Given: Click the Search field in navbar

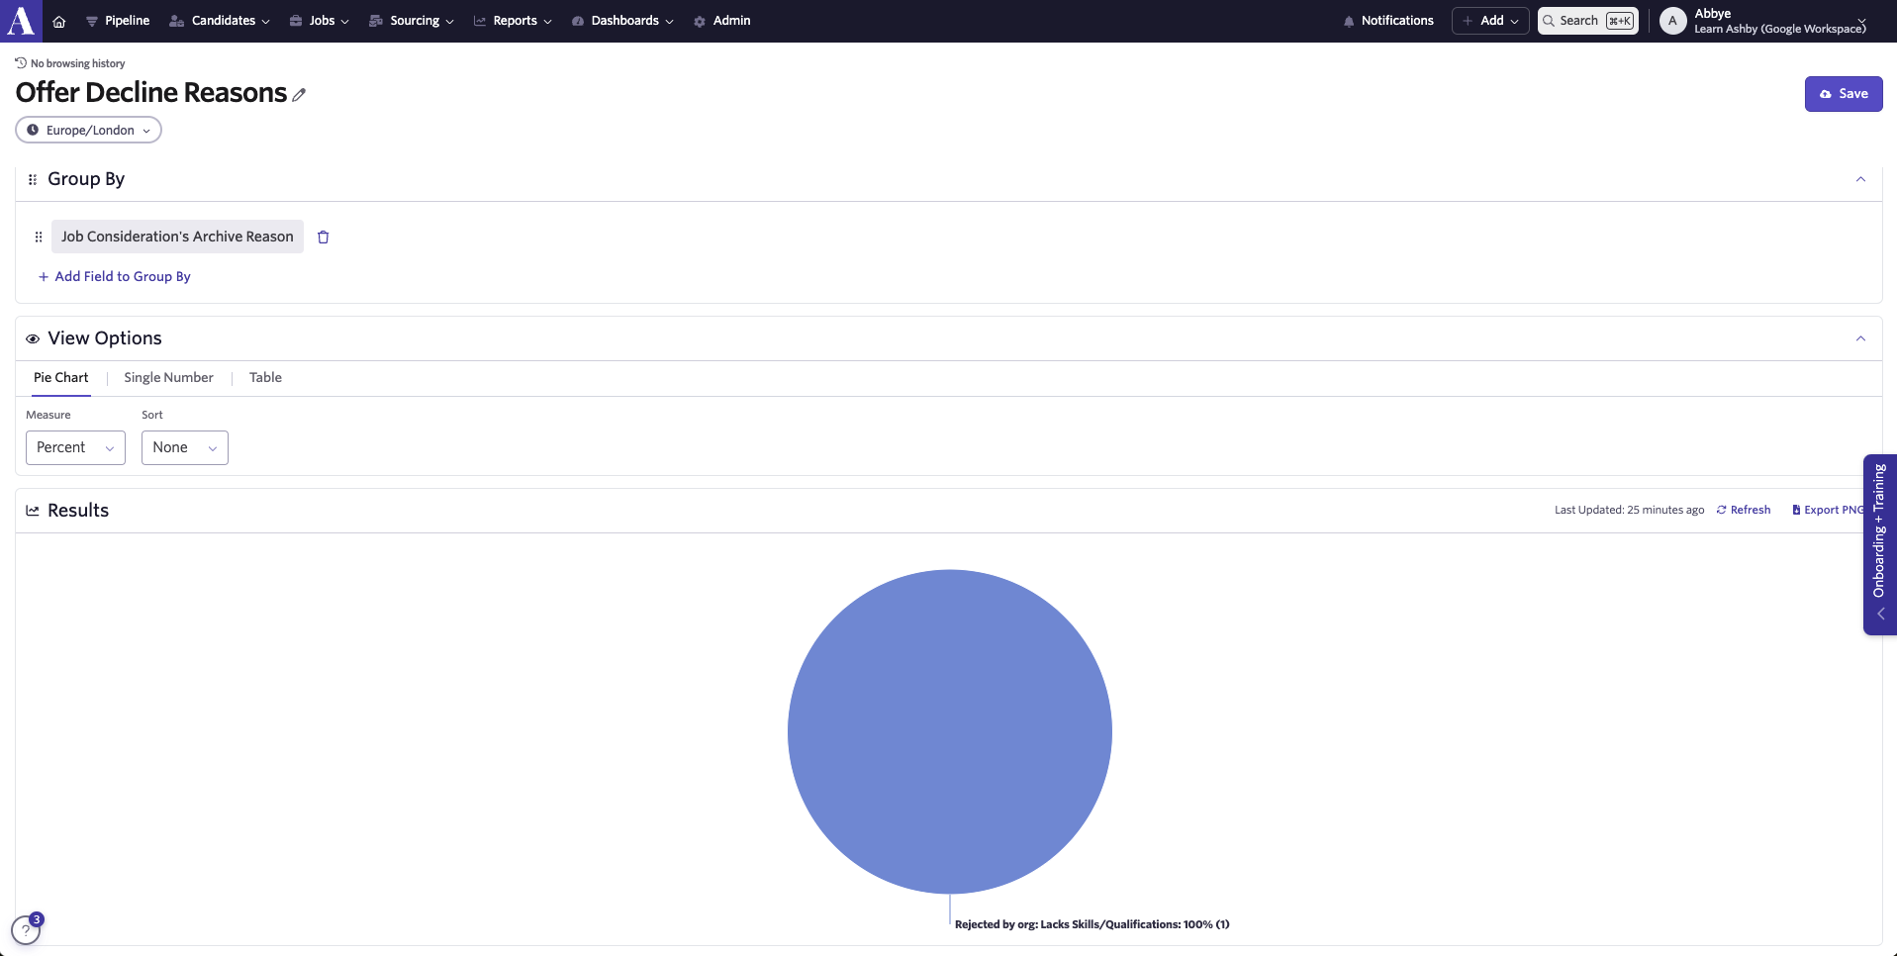Looking at the screenshot, I should point(1588,21).
